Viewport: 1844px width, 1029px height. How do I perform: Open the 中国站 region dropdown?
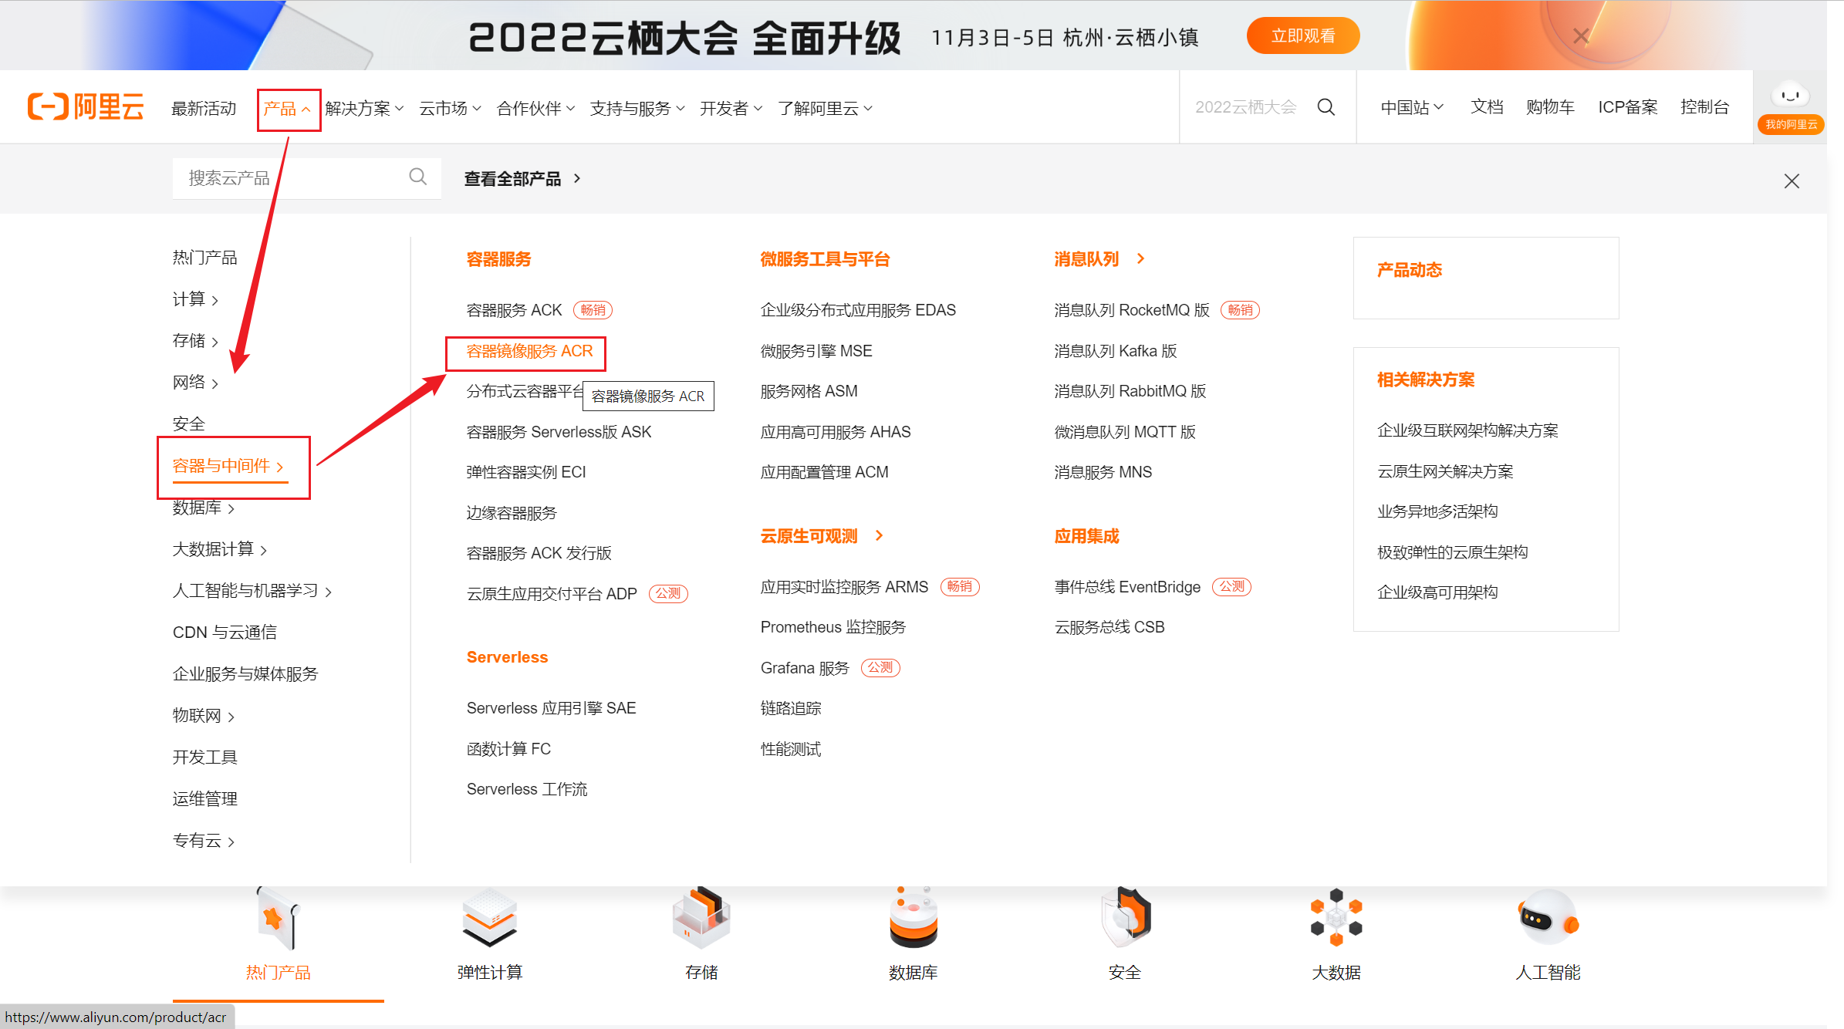(1411, 107)
